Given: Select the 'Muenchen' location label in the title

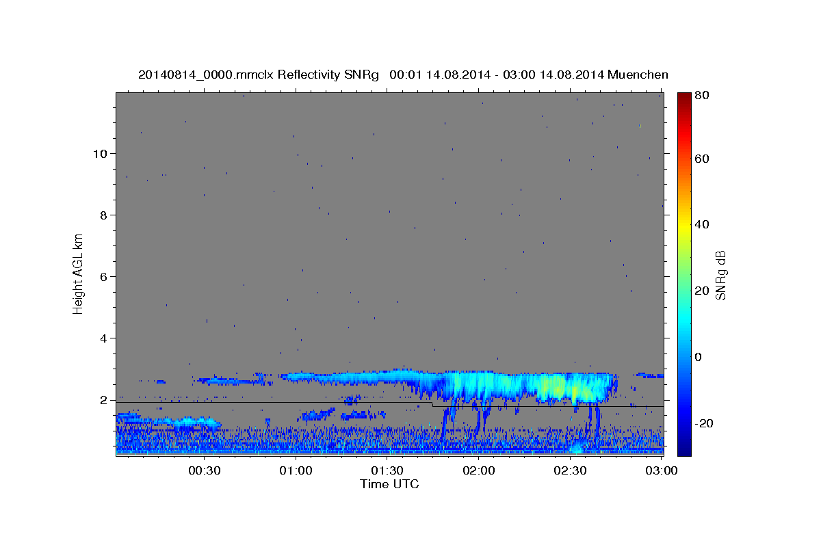Looking at the screenshot, I should point(639,75).
